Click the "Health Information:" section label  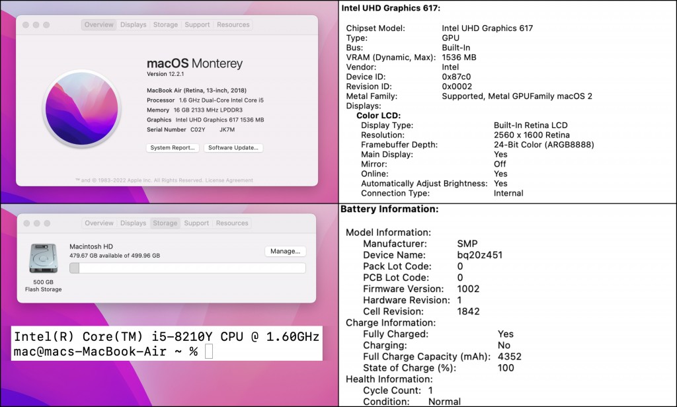click(389, 379)
